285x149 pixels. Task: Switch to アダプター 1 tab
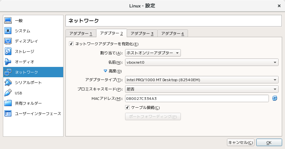click(x=81, y=33)
